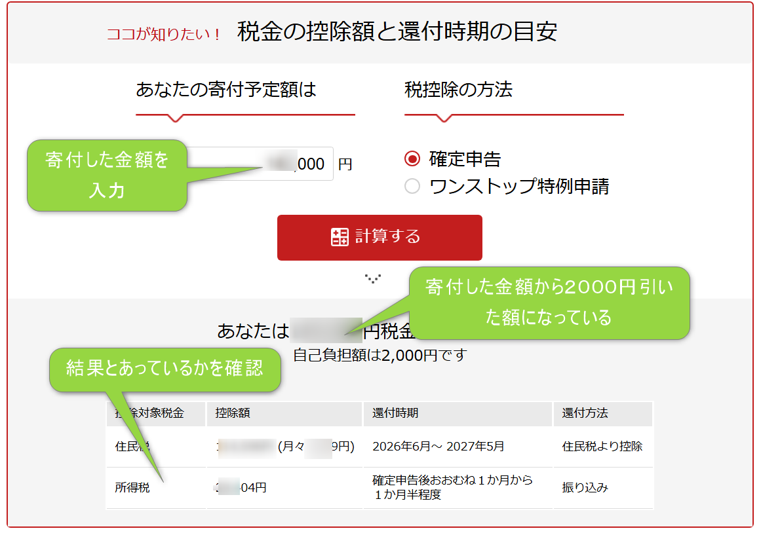Click the 振り込み refund method cell

click(x=585, y=488)
